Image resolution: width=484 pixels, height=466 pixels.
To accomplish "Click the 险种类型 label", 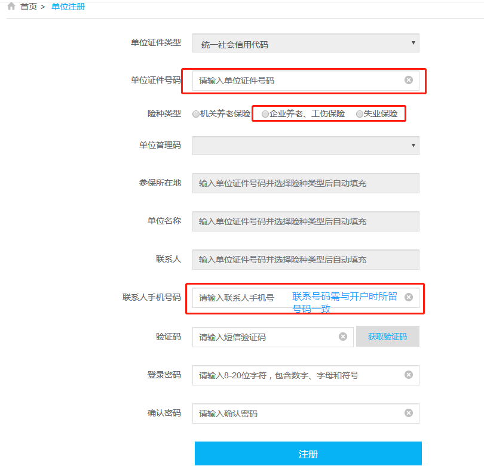I will click(x=164, y=114).
